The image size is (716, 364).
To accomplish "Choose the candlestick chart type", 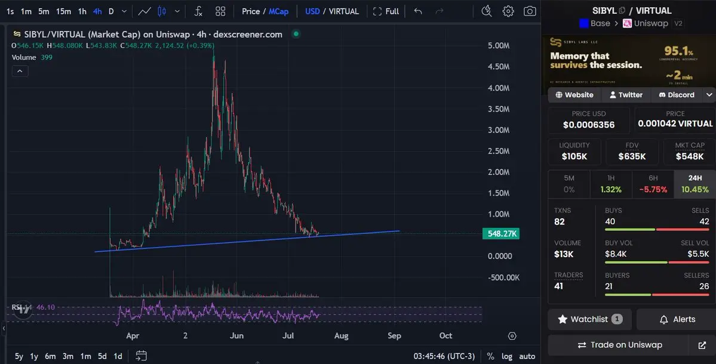I will [x=162, y=11].
